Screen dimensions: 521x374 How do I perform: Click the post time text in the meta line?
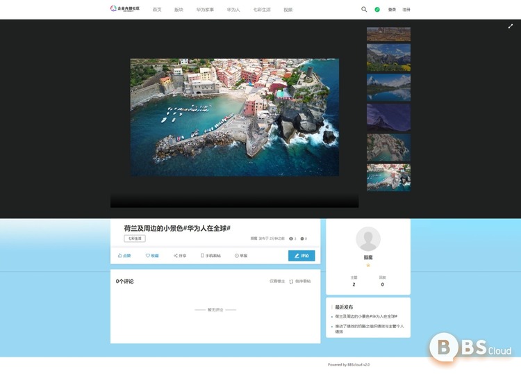tap(272, 238)
